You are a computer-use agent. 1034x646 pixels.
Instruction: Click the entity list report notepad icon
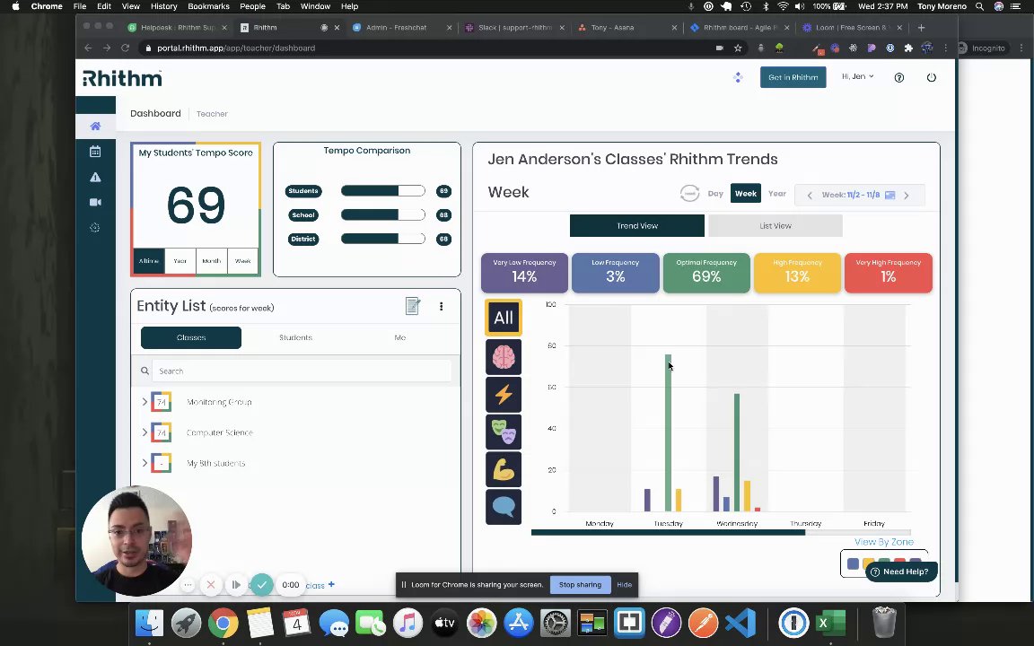click(x=413, y=306)
